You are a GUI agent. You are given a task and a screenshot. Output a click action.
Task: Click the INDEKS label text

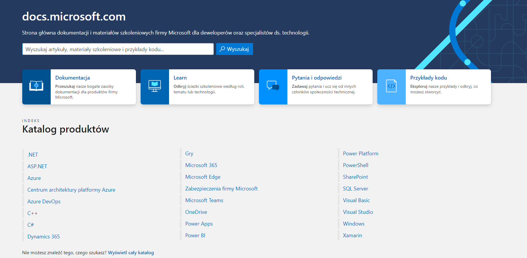[x=31, y=121]
